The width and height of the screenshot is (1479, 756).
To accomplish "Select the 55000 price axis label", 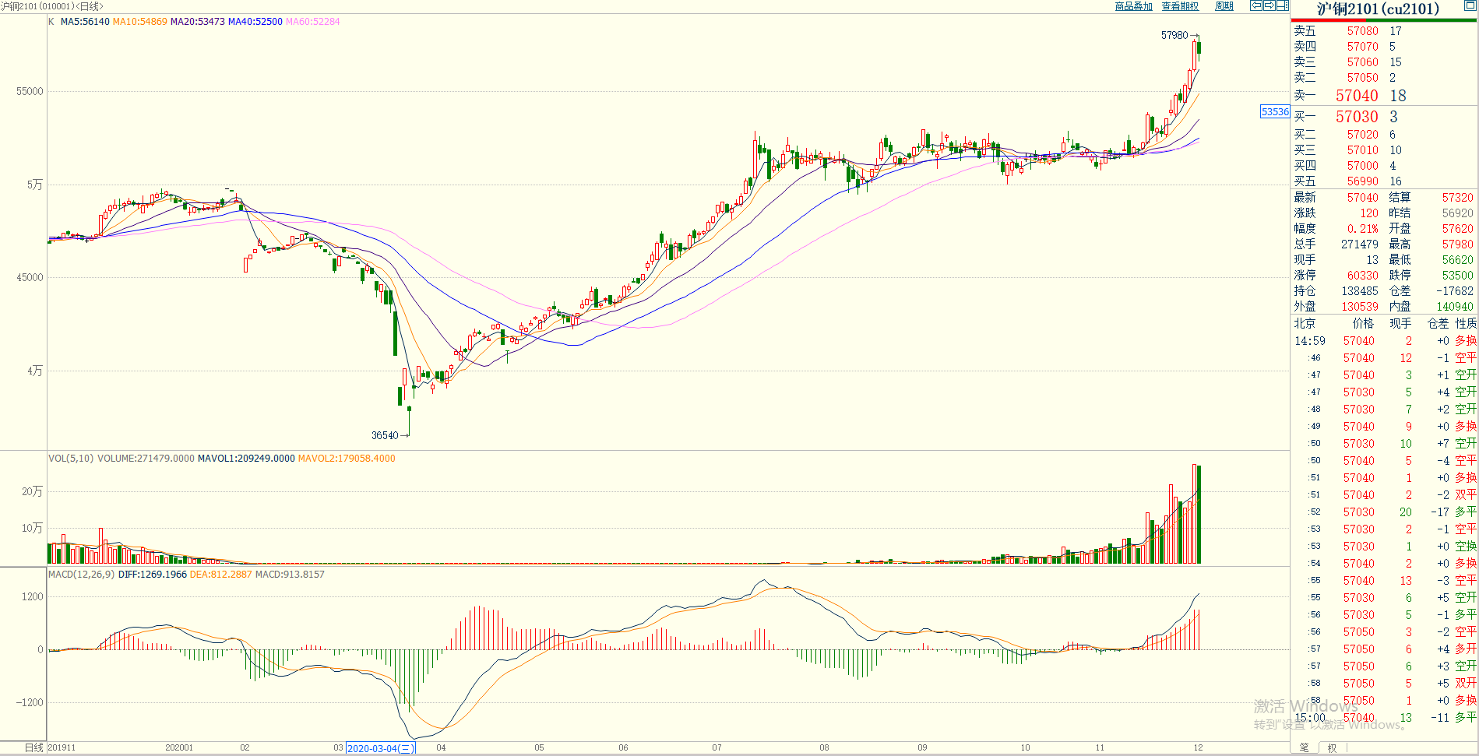I will 30,91.
